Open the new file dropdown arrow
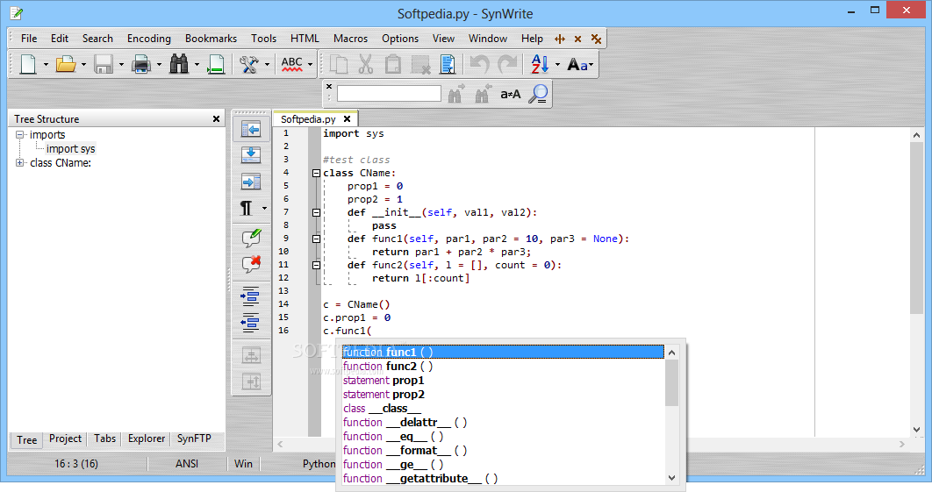 [x=46, y=65]
